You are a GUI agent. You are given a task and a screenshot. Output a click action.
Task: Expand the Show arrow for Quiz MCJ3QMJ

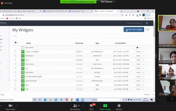click(143, 60)
